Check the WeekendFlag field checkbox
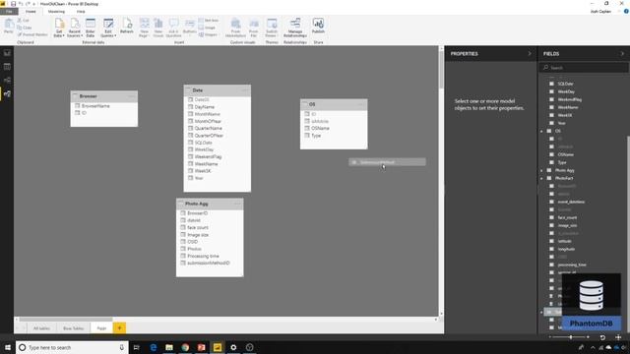Viewport: 630px width, 354px height. pos(551,99)
